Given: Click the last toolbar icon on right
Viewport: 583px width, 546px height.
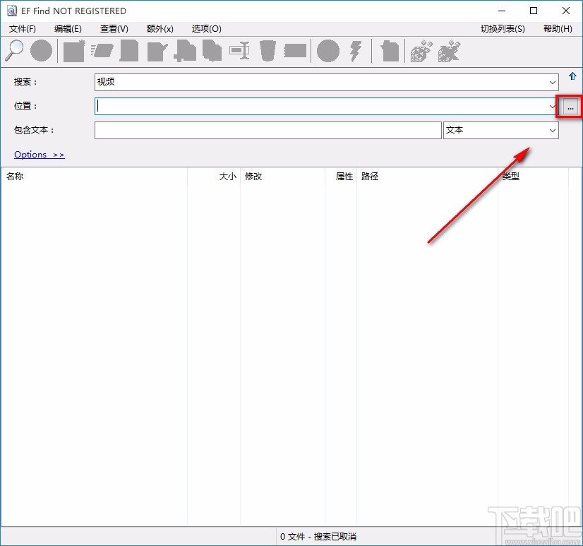Looking at the screenshot, I should click(449, 51).
